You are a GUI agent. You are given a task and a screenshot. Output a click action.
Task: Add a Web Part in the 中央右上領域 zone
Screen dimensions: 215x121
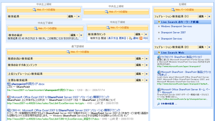116,12
